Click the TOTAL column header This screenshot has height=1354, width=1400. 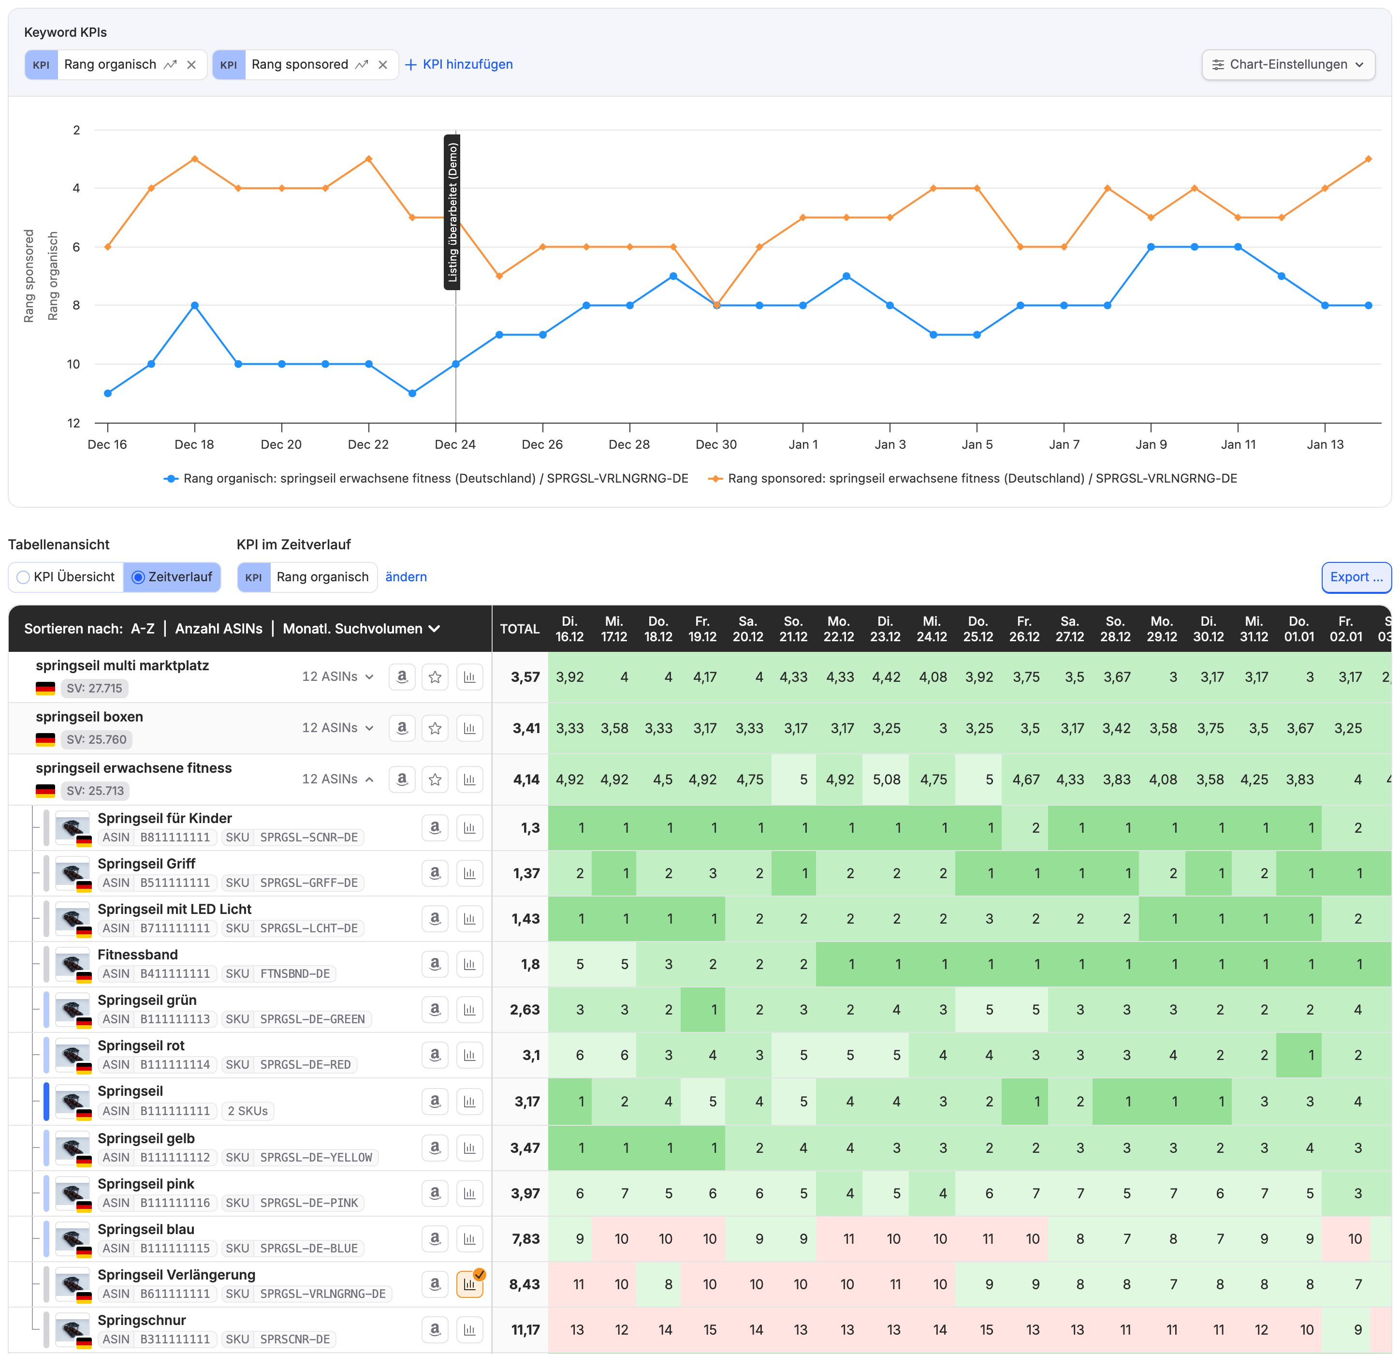click(519, 629)
